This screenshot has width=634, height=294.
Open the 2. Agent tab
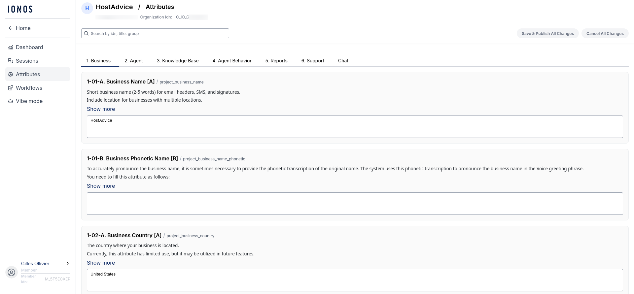coord(134,61)
